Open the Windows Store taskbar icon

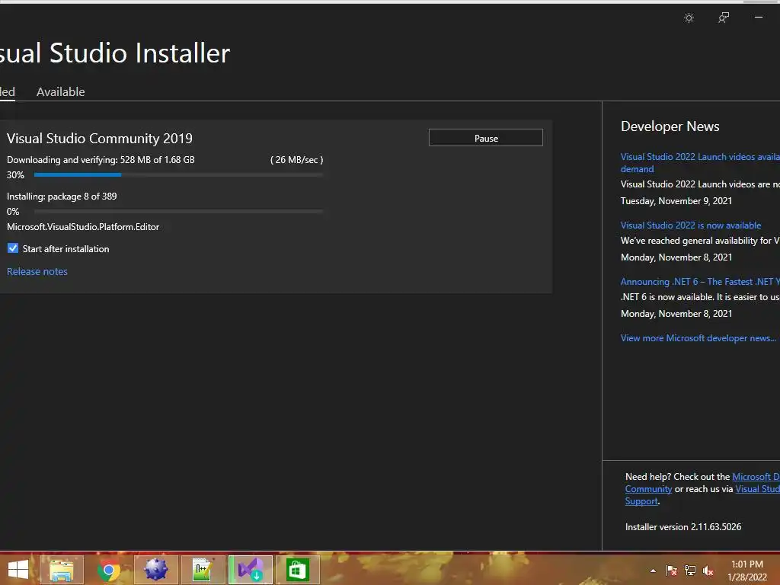(298, 570)
